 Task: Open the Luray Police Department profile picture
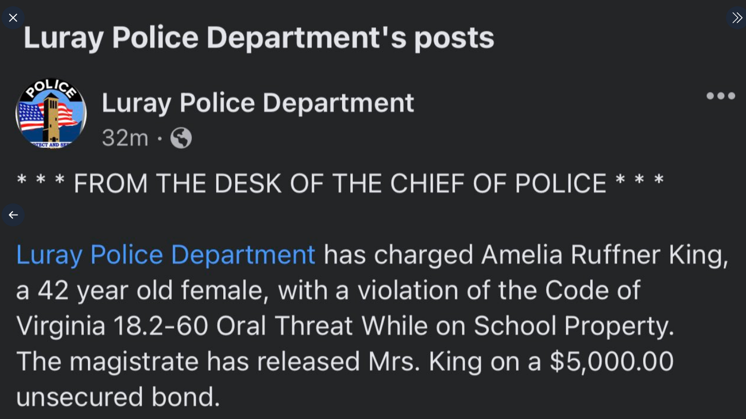pos(51,113)
